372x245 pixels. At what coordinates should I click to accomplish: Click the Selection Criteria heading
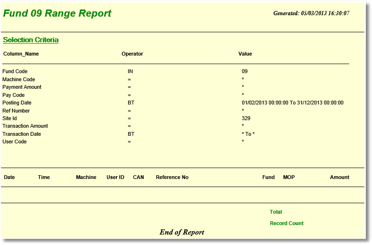[30, 40]
